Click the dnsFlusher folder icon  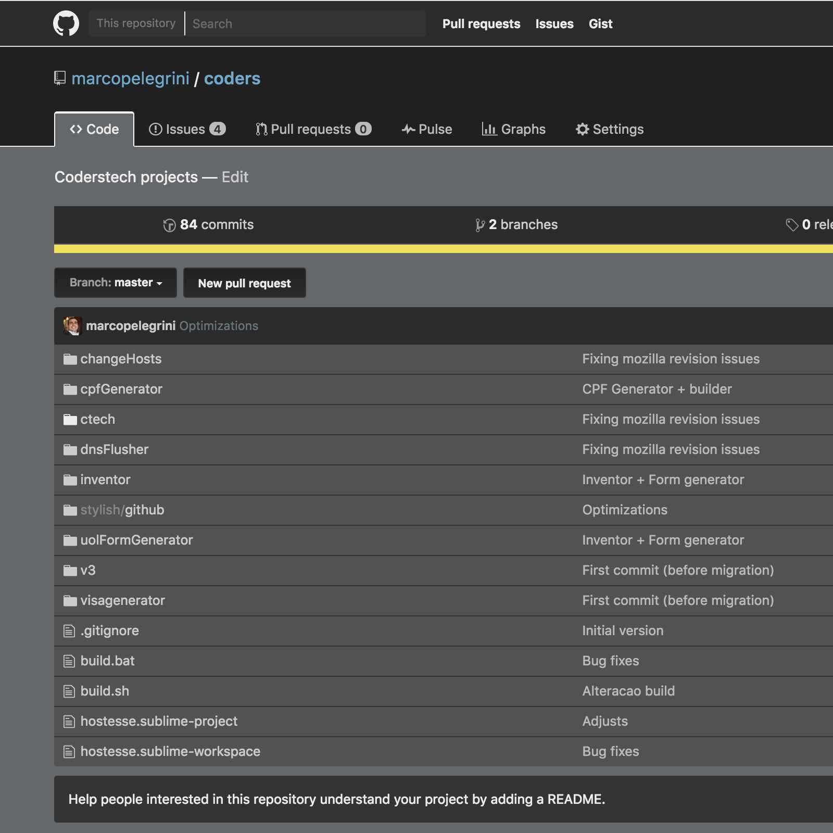(70, 450)
